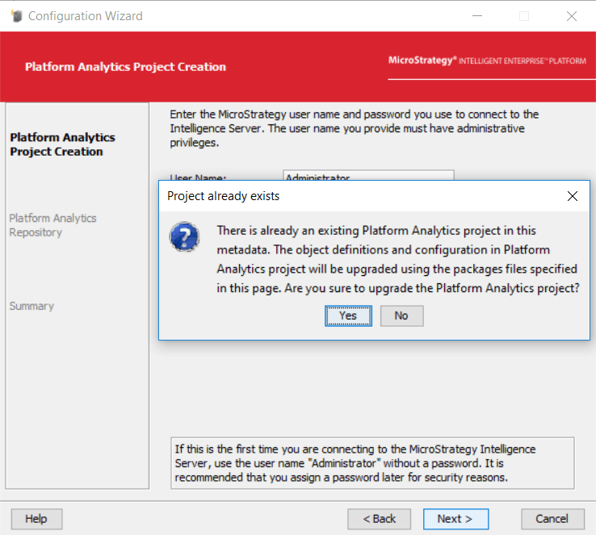Click the red header banner title
This screenshot has width=596, height=535.
coord(125,67)
